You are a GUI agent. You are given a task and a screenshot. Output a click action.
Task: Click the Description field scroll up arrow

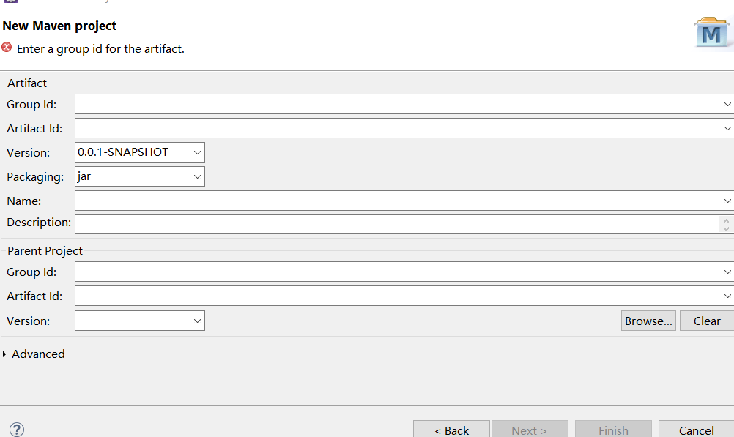coord(726,220)
